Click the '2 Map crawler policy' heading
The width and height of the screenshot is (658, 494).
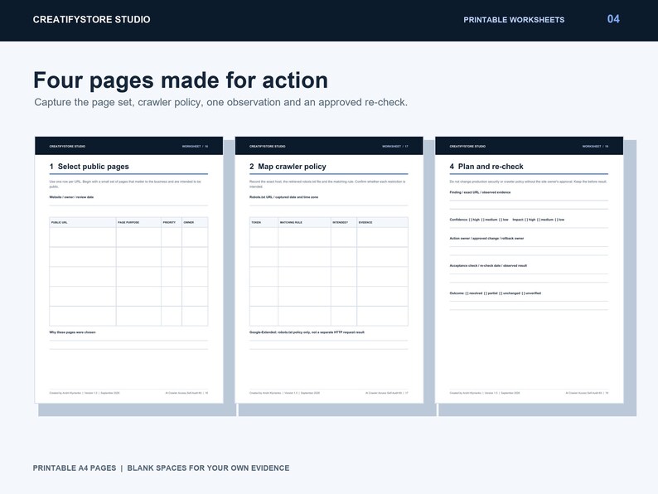(x=288, y=167)
